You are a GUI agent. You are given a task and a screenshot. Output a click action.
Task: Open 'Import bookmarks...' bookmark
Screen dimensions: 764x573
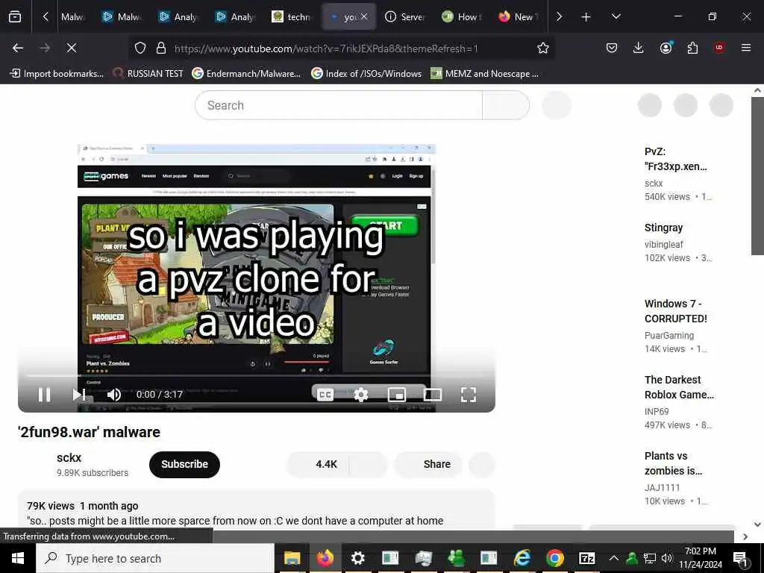pos(57,74)
